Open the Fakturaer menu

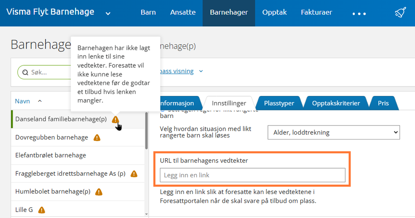317,12
